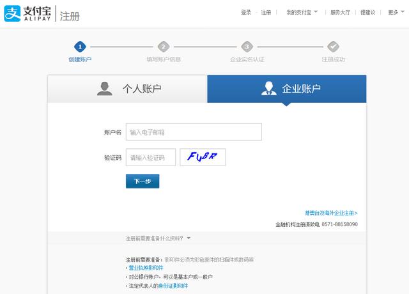Open 提建议 in top navigation
409x294 pixels.
368,12
